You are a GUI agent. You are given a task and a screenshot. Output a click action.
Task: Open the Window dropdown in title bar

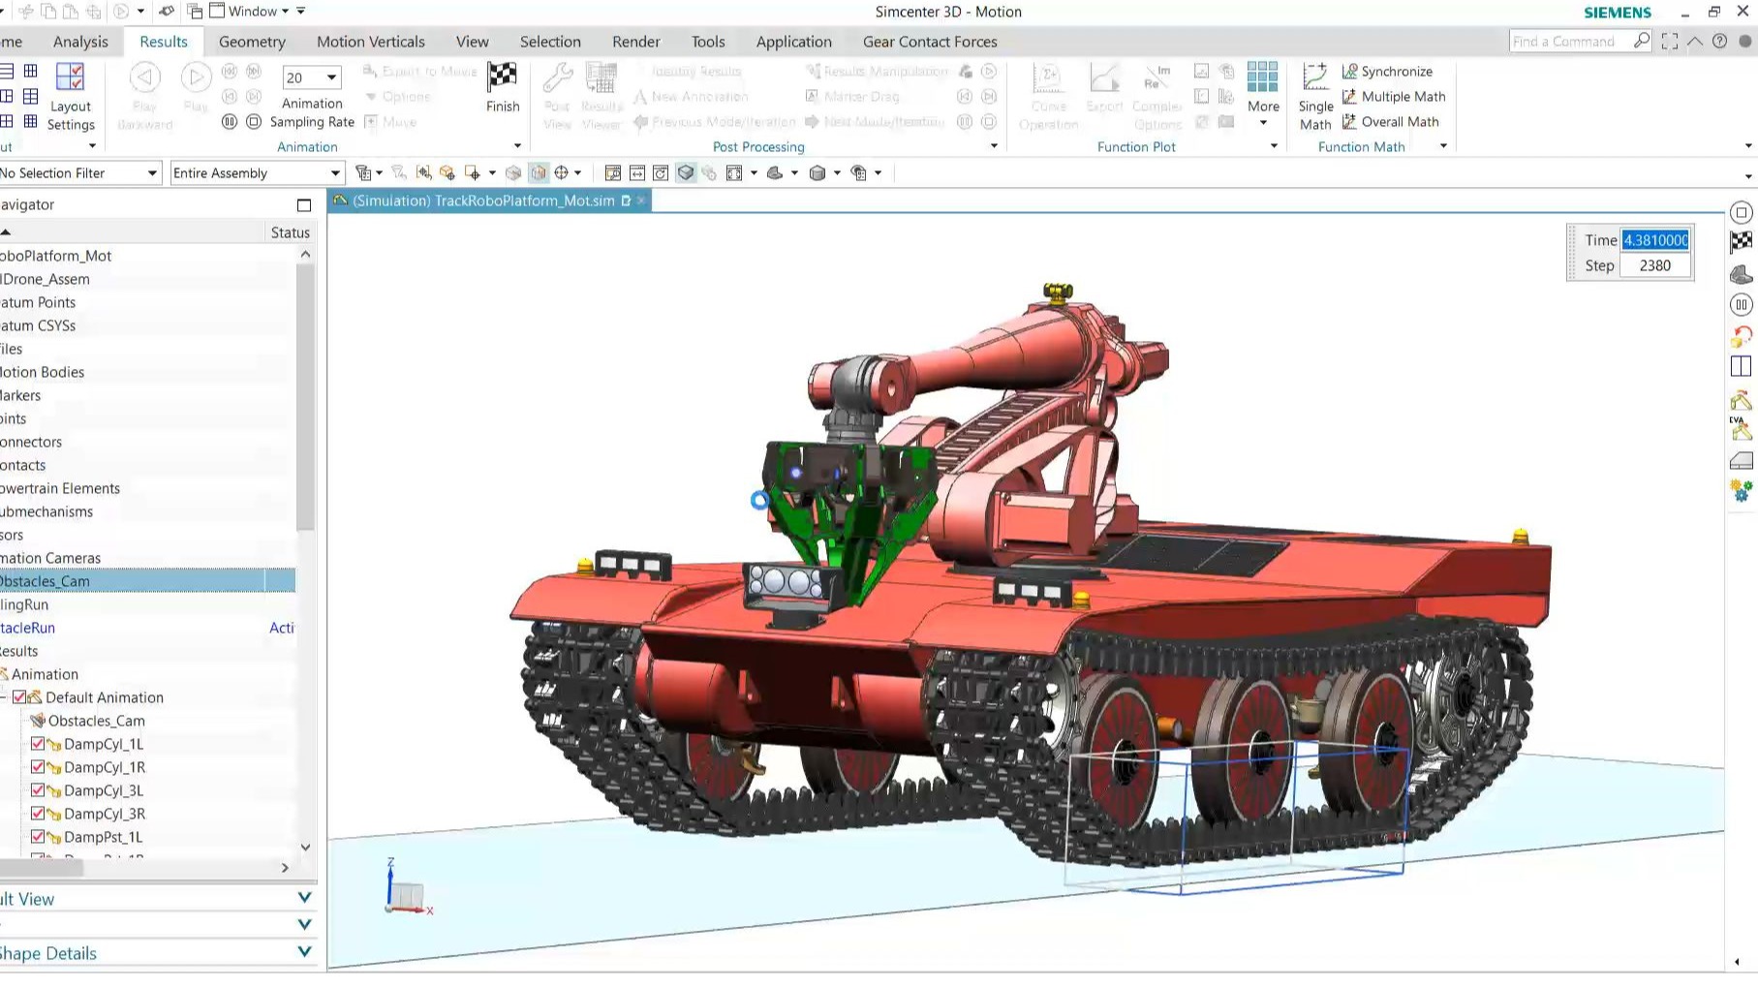(250, 11)
